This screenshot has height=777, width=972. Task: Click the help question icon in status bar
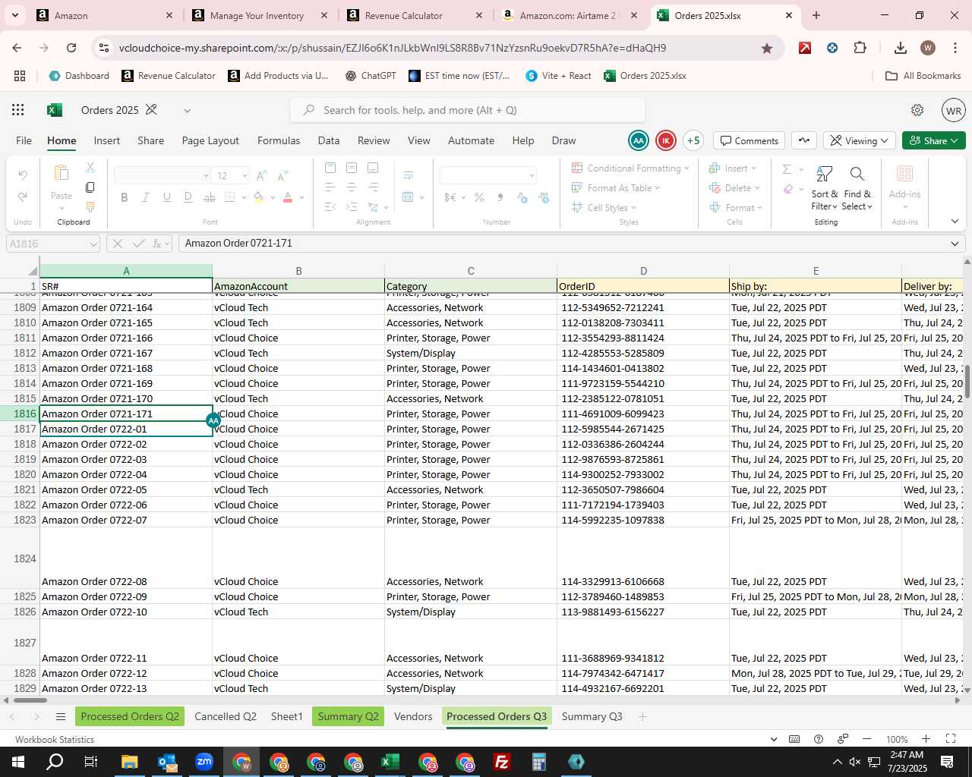coord(819,739)
